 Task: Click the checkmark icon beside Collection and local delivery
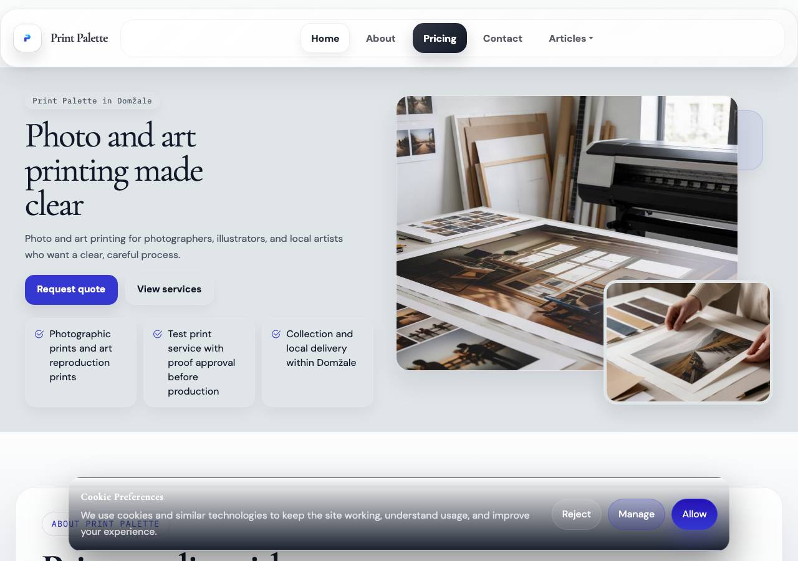coord(276,334)
